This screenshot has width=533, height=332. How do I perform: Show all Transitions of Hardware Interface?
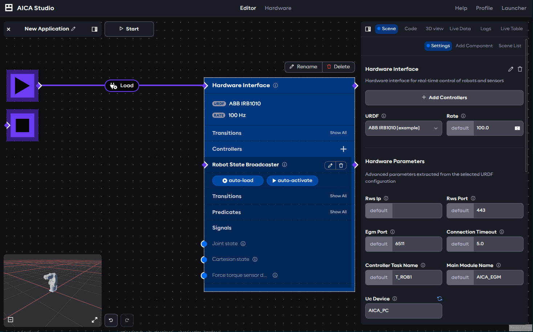point(338,133)
